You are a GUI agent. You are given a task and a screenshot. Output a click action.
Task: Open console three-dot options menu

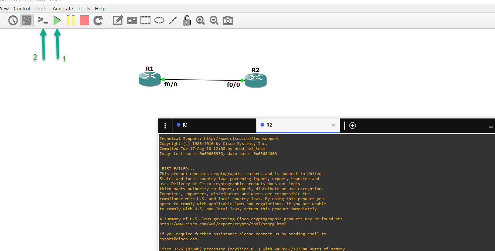click(x=165, y=125)
